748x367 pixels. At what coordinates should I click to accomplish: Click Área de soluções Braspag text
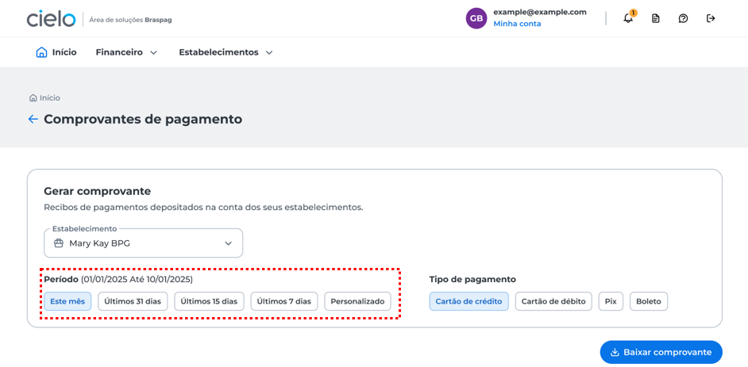[x=131, y=21]
